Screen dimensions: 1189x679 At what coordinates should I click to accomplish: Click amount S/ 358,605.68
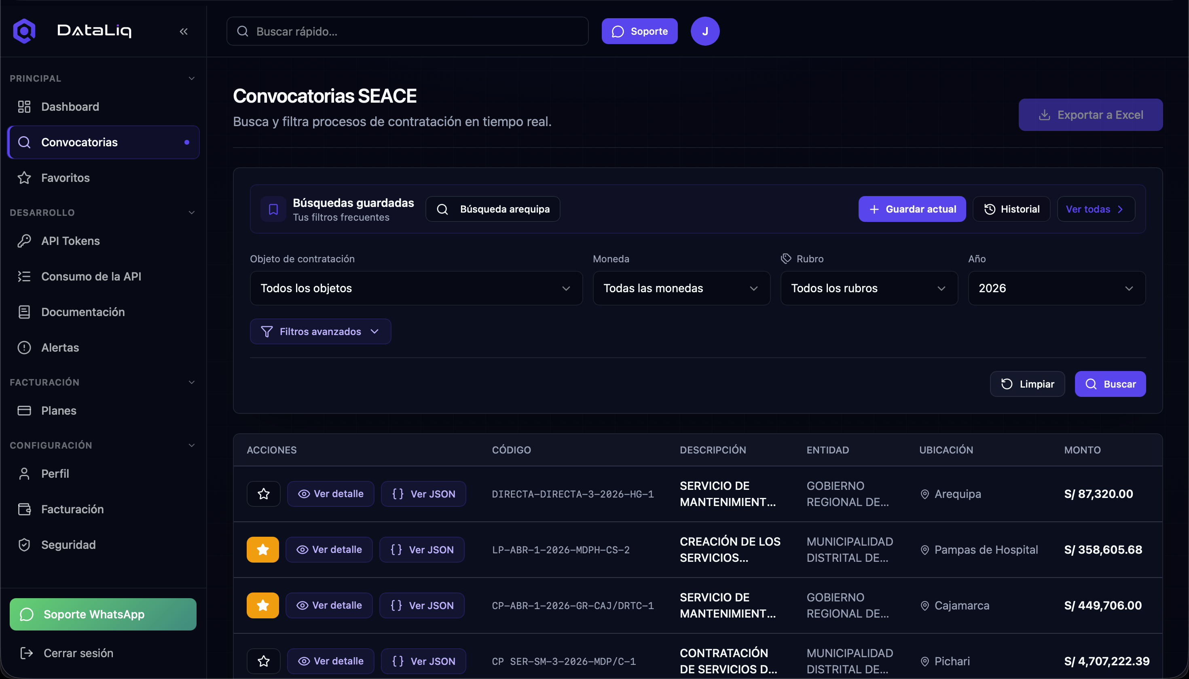[x=1103, y=550]
